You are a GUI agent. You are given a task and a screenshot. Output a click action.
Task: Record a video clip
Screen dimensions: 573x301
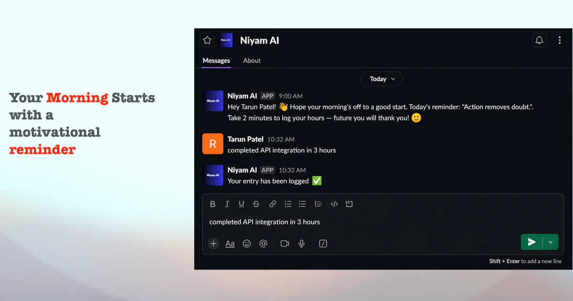click(285, 243)
